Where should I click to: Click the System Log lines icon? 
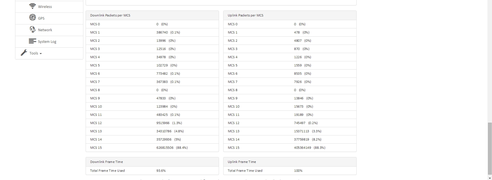tap(32, 41)
